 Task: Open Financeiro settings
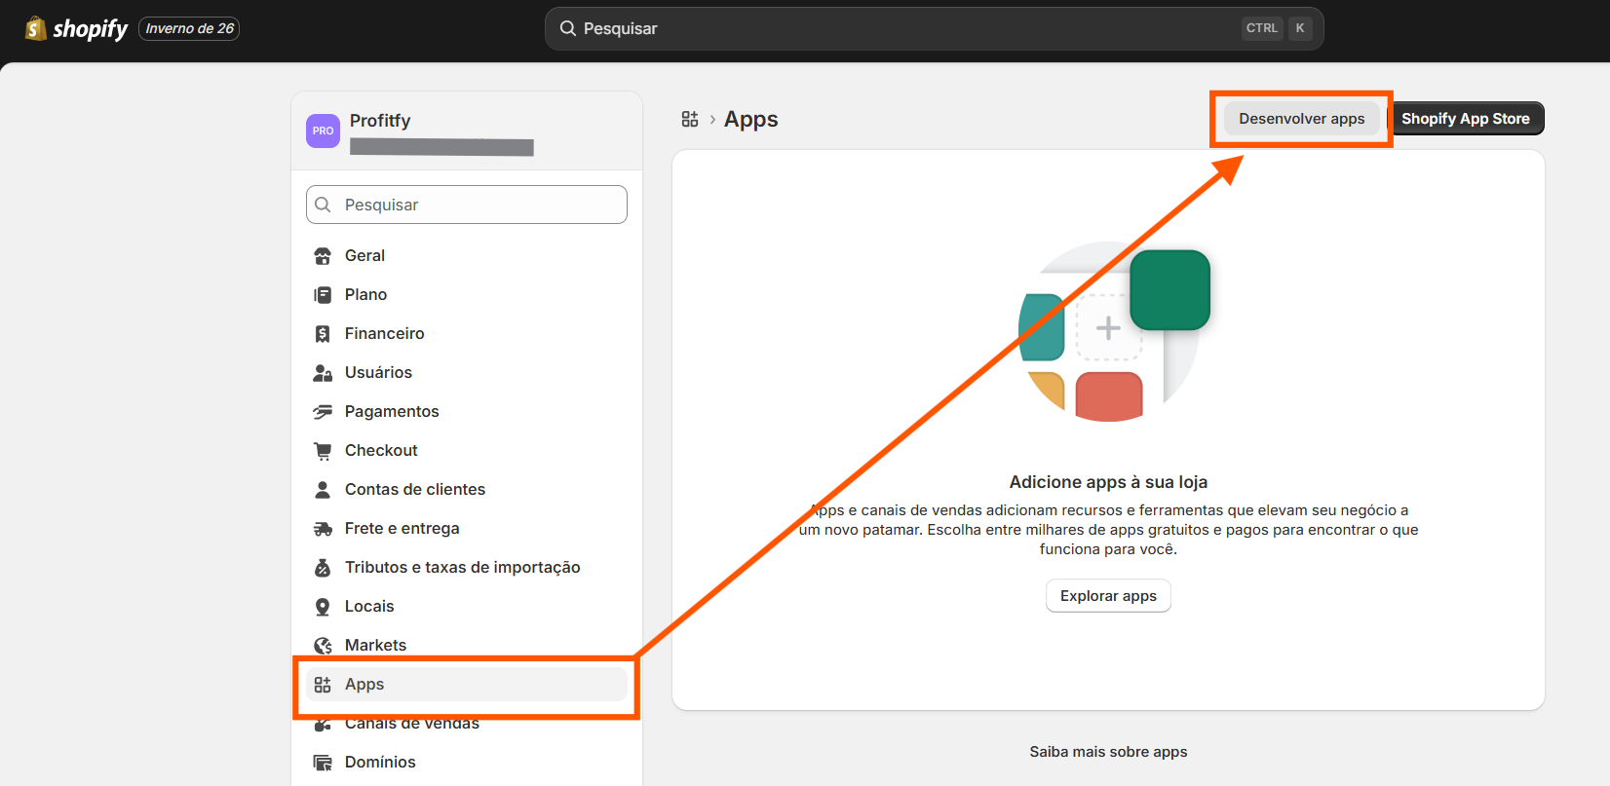coord(467,333)
